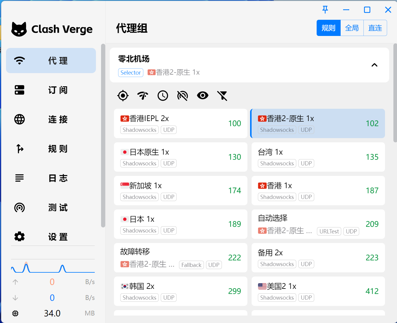The height and width of the screenshot is (323, 397).
Task: Click the 299 delay value of 韩国
Action: 234,291
